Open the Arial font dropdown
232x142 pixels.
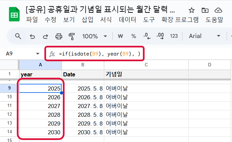(x=205, y=36)
